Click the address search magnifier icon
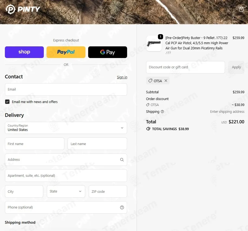The height and width of the screenshot is (231, 248). (122, 160)
